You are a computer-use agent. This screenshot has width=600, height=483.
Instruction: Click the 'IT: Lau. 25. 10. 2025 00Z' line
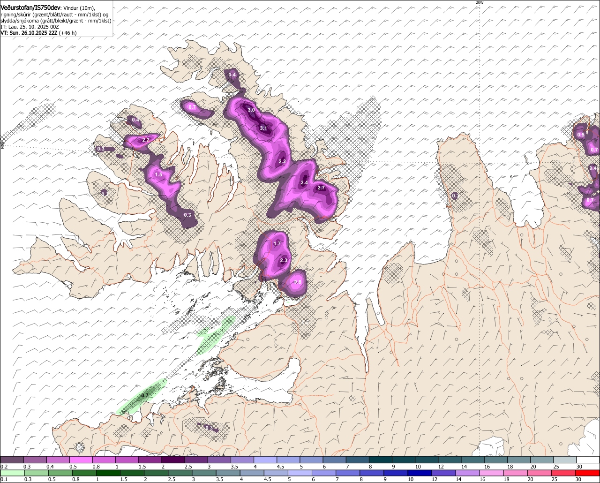tap(30, 27)
